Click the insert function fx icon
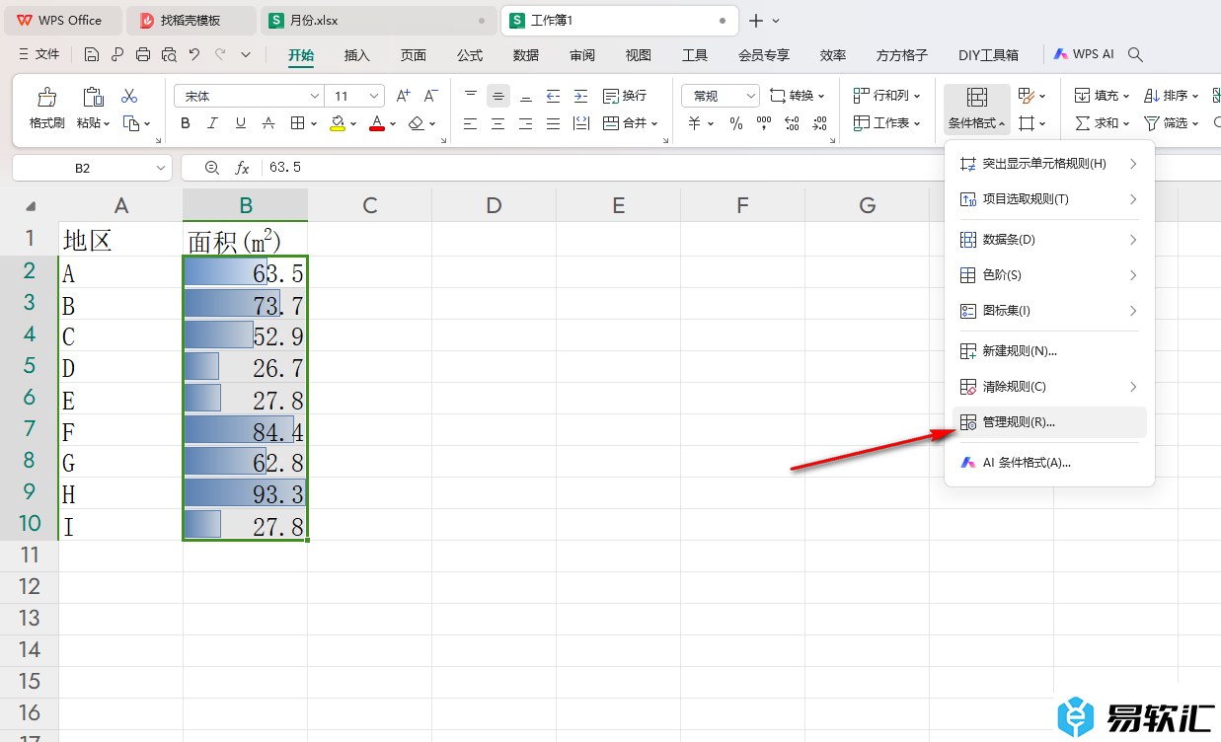Screen dimensions: 1221x742 click(x=242, y=168)
